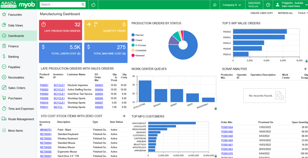The width and height of the screenshot is (308, 158).
Task: Click the Planned legend color dot
Action: 133,35
